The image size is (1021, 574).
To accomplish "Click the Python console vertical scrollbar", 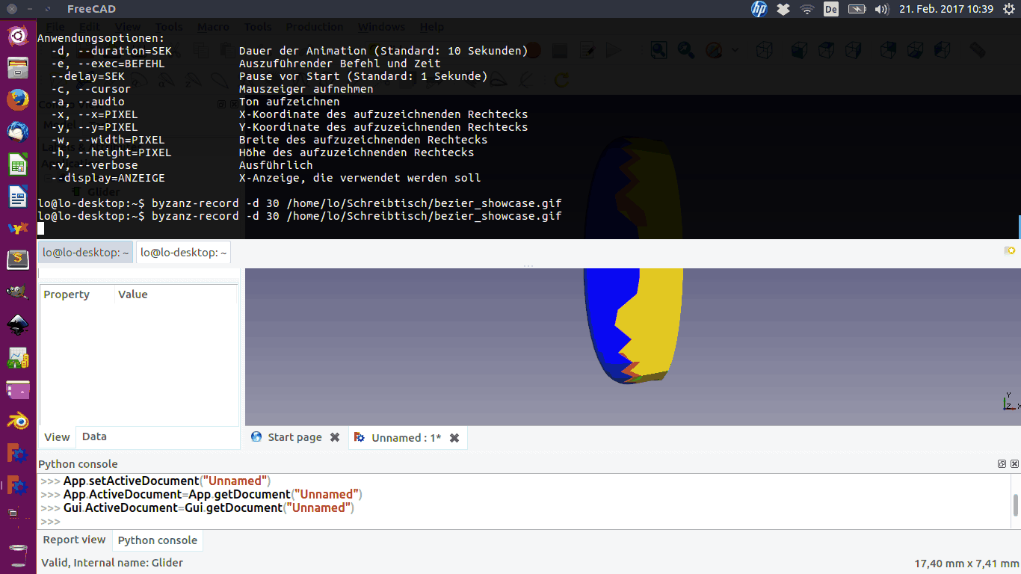I will 1016,504.
